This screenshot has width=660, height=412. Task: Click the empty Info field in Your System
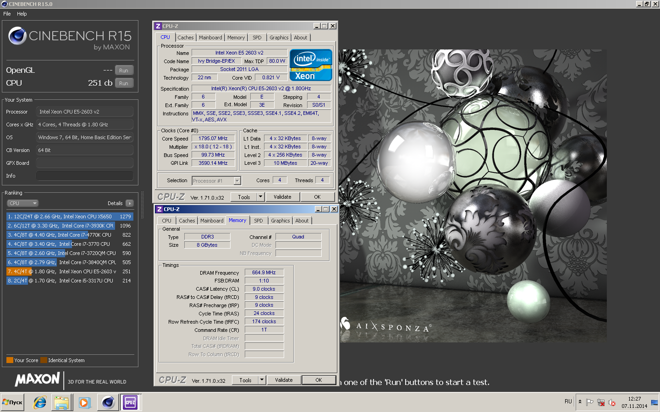(x=85, y=176)
